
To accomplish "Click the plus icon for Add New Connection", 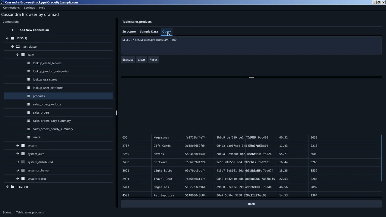I will [x=12, y=30].
